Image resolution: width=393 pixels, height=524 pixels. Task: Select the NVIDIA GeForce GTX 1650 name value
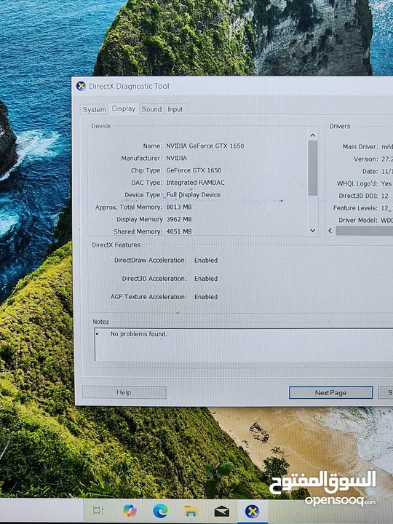[205, 146]
